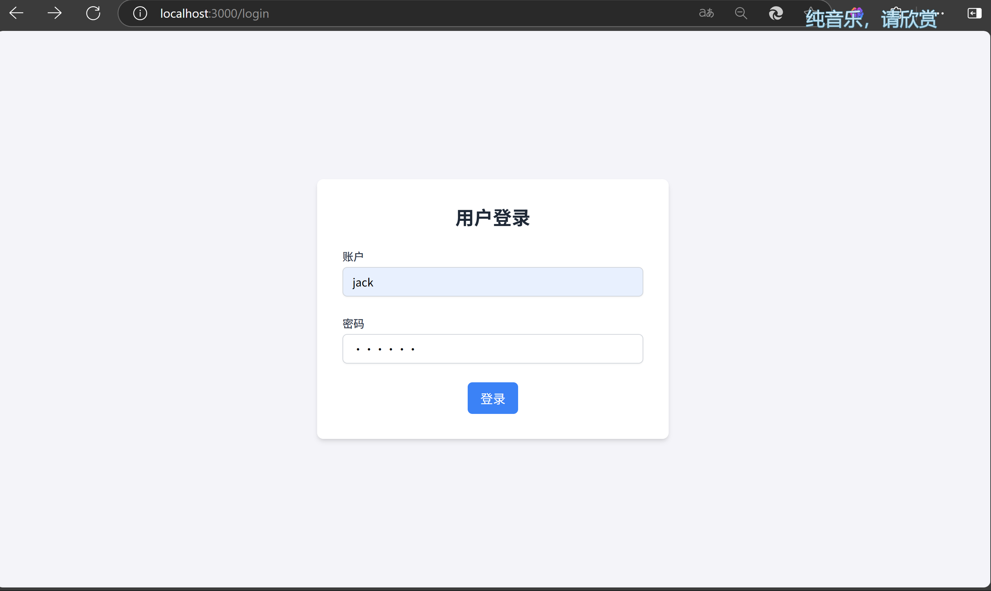Click the 用户登录 heading text

[492, 218]
